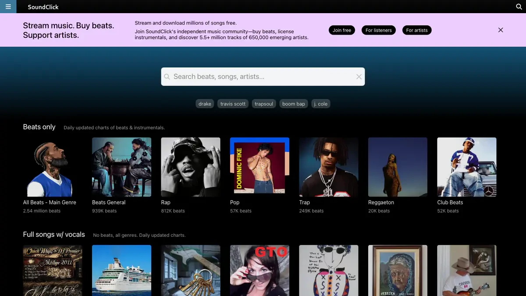This screenshot has width=526, height=296.
Task: Click the No beats, all genres subtitle
Action: 139,235
